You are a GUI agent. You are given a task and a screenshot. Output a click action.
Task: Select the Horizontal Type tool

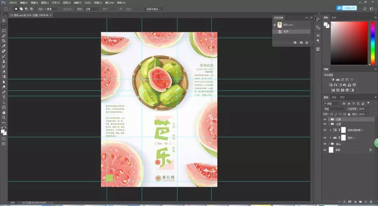3,97
